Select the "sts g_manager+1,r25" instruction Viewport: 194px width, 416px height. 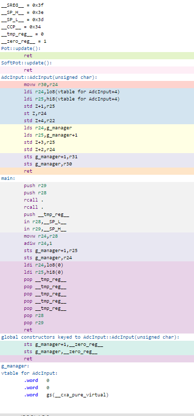50,251
